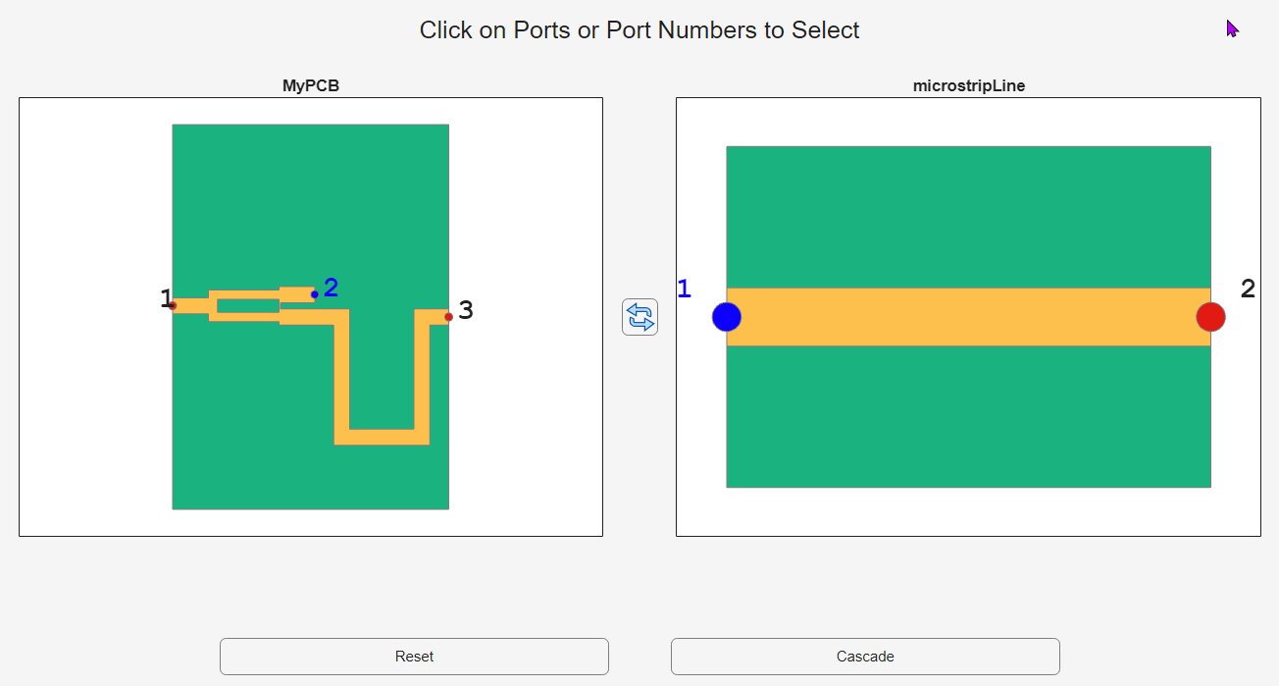Click the swap boards icon between panels
The width and height of the screenshot is (1279, 686).
coord(639,317)
